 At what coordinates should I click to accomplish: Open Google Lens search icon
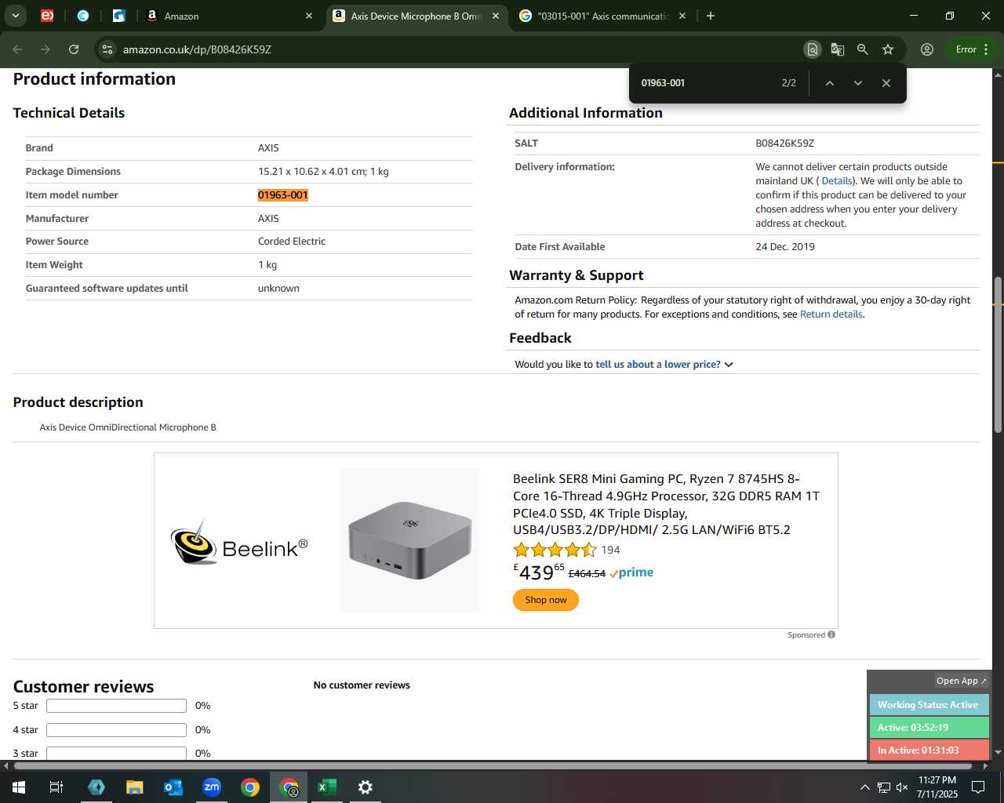pos(813,49)
